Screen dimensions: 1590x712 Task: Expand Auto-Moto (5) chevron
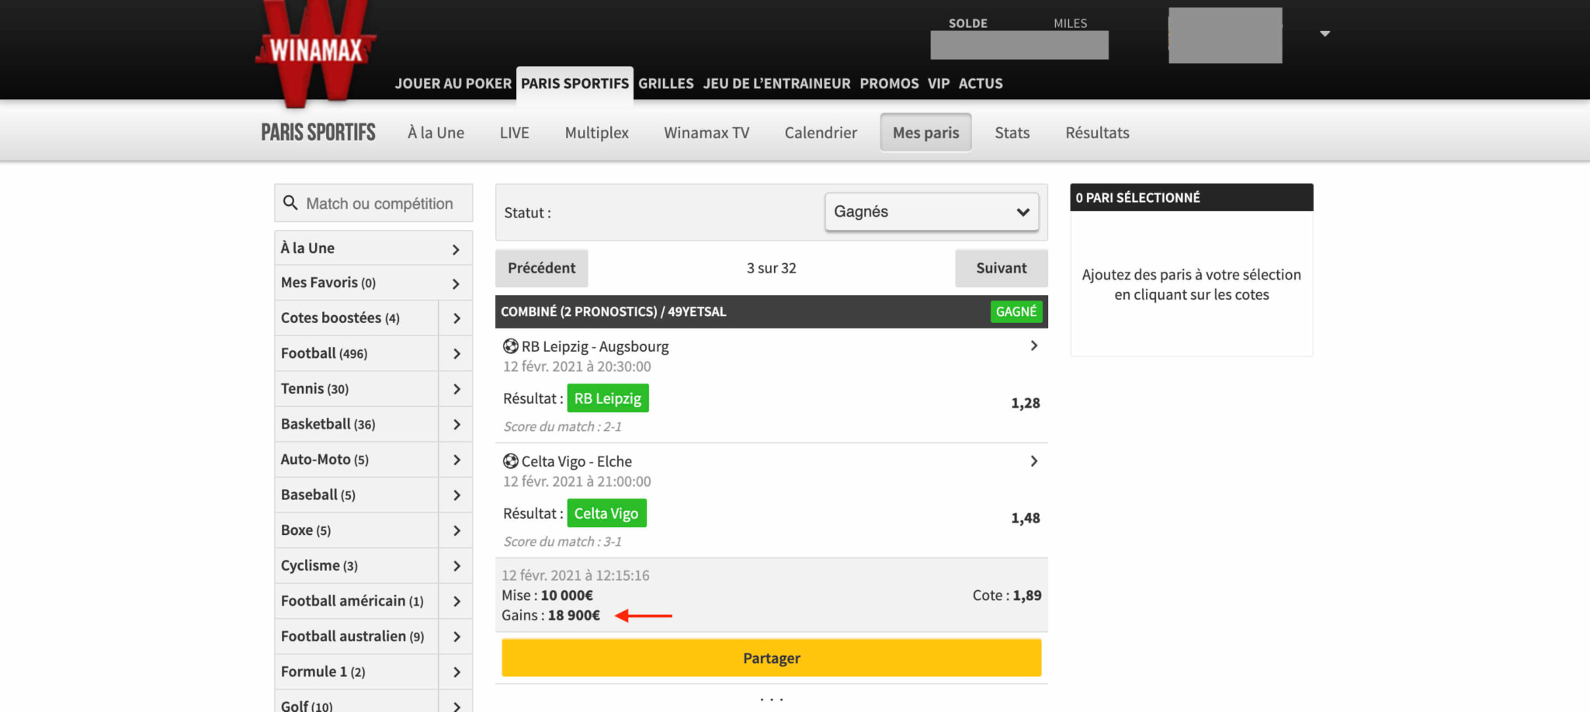pyautogui.click(x=457, y=460)
